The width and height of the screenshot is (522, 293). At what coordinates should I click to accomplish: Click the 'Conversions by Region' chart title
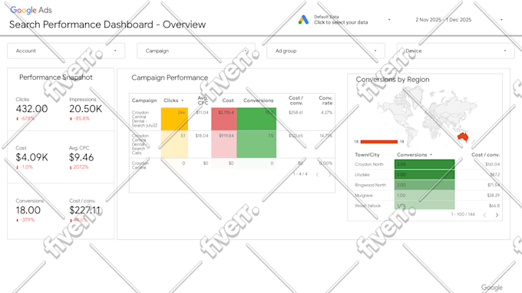coord(392,80)
